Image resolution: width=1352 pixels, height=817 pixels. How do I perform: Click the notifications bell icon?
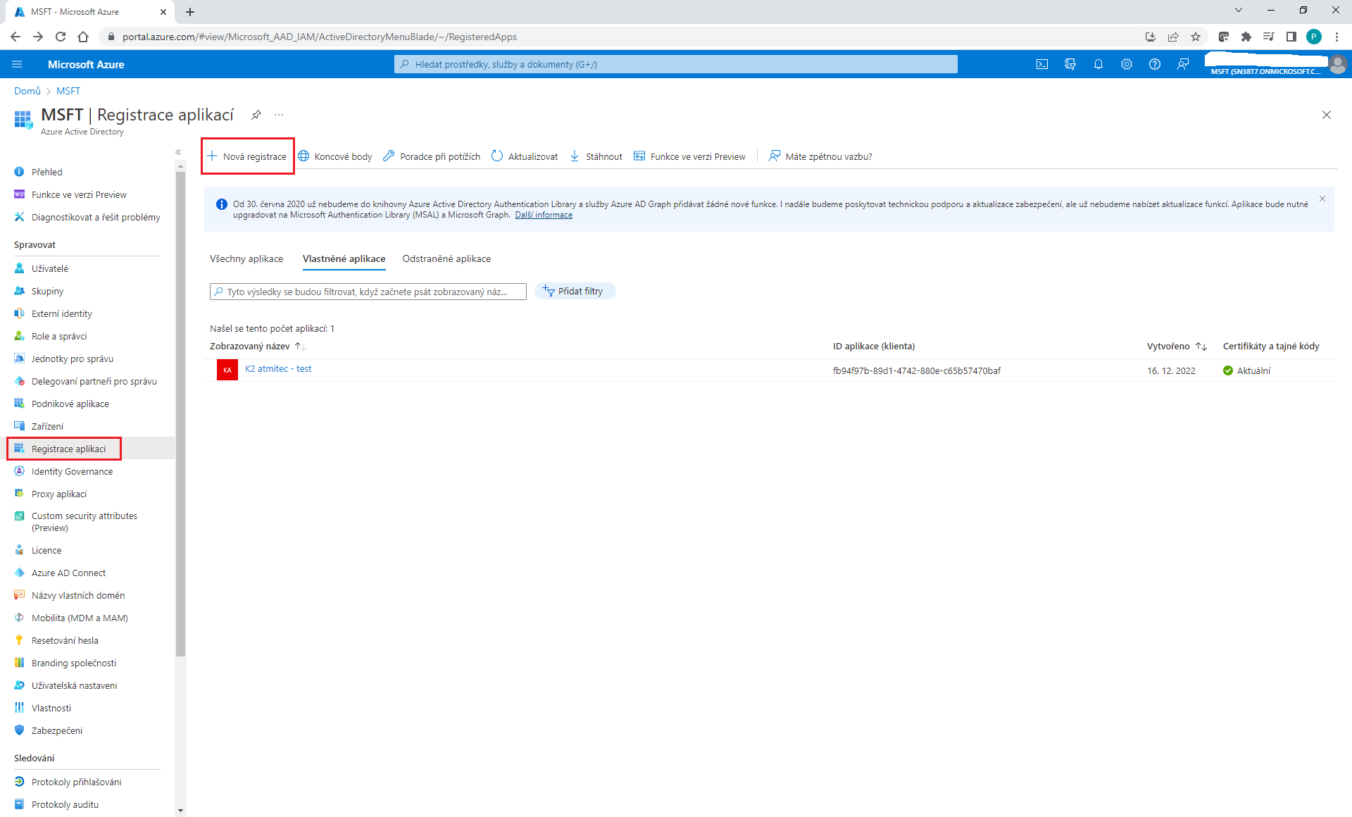pos(1098,64)
